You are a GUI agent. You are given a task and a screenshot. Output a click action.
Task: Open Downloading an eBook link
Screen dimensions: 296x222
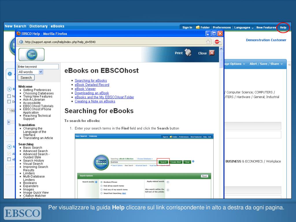pos(92,93)
